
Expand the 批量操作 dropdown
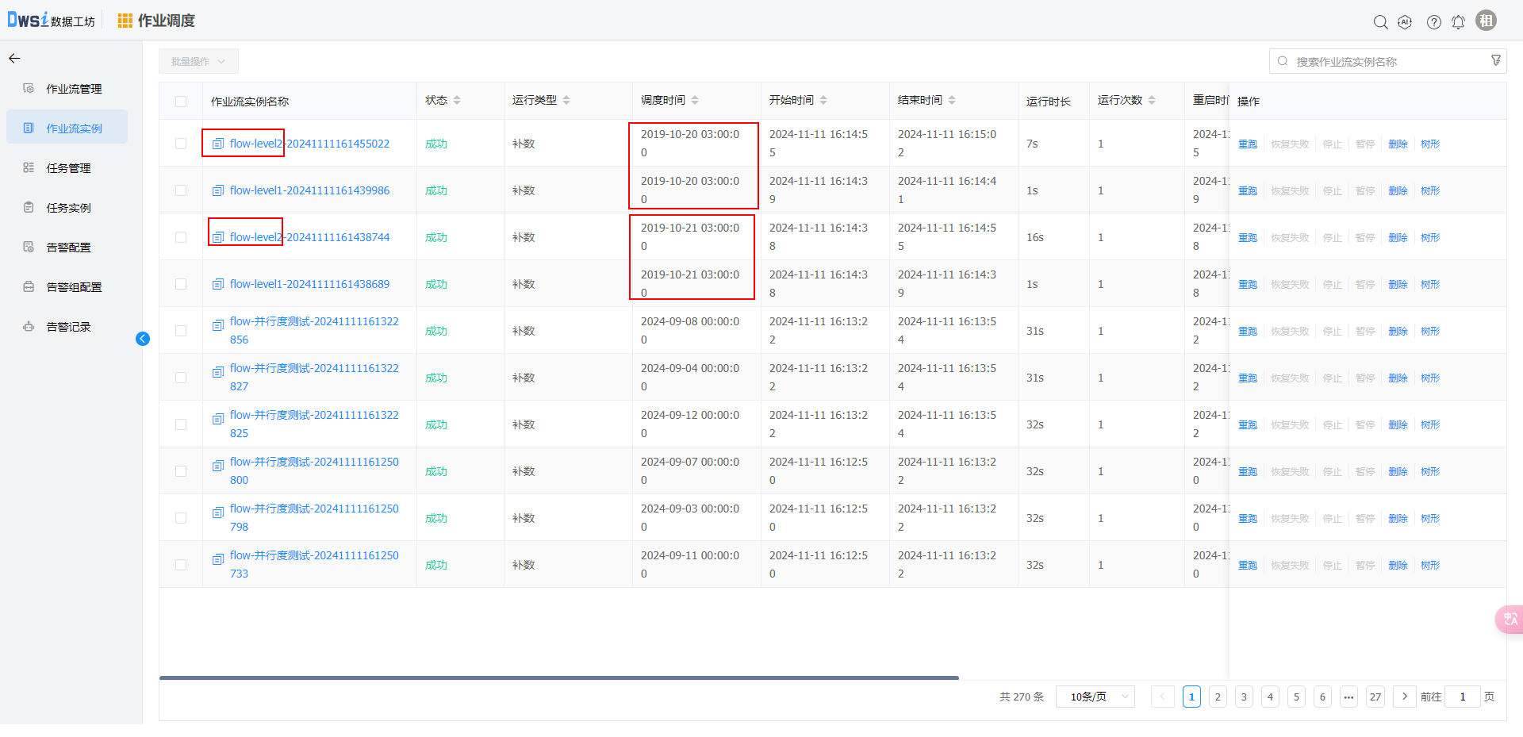[x=198, y=61]
